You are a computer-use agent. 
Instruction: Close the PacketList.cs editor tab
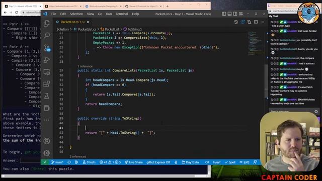coord(88,22)
